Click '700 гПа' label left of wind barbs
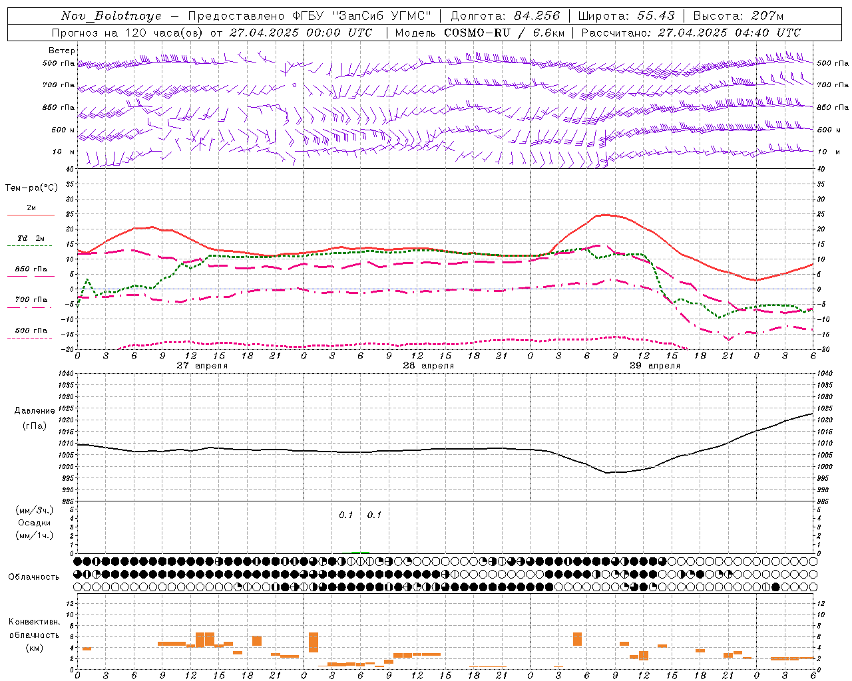This screenshot has height=681, width=852. pos(59,85)
